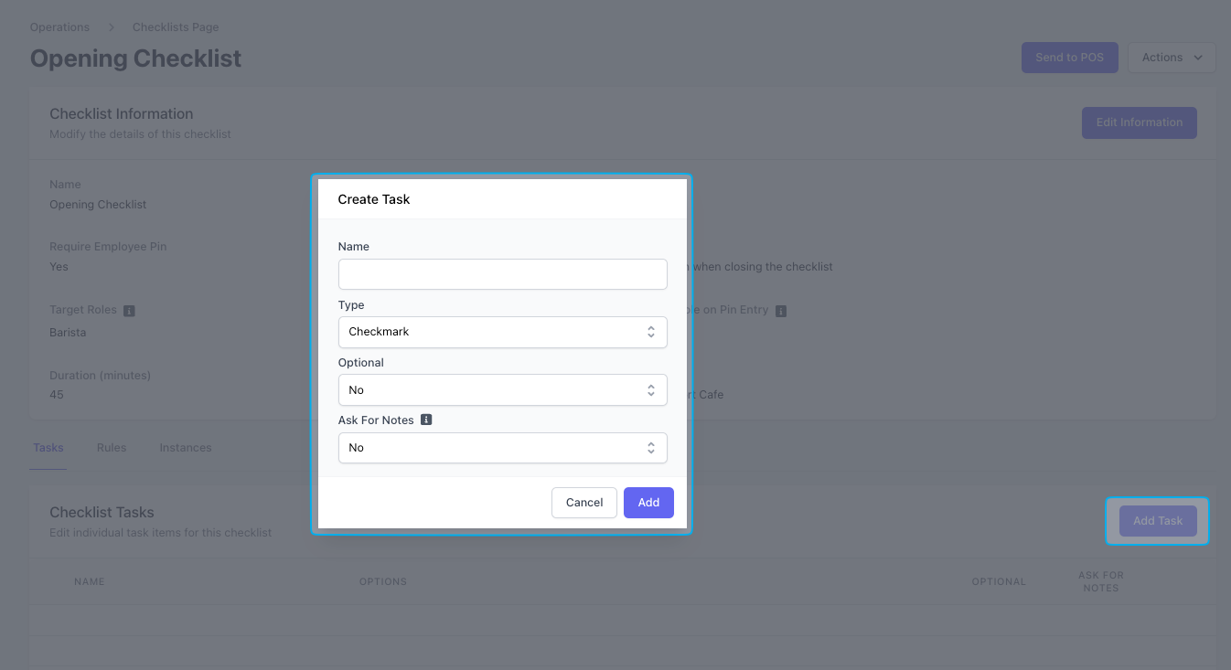This screenshot has height=670, width=1231.
Task: Navigate to Checklists Page breadcrumb link
Action: 176,27
